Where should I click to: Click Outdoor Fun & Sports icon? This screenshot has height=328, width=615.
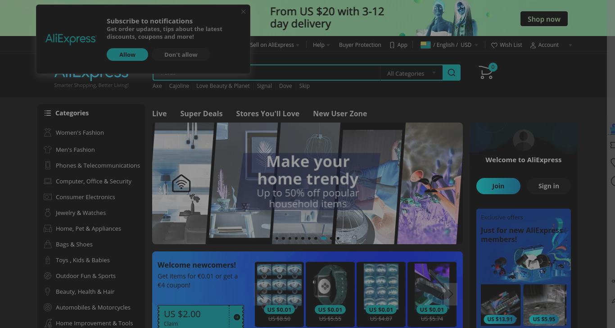coord(48,276)
